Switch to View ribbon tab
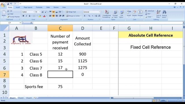 (64, 7)
